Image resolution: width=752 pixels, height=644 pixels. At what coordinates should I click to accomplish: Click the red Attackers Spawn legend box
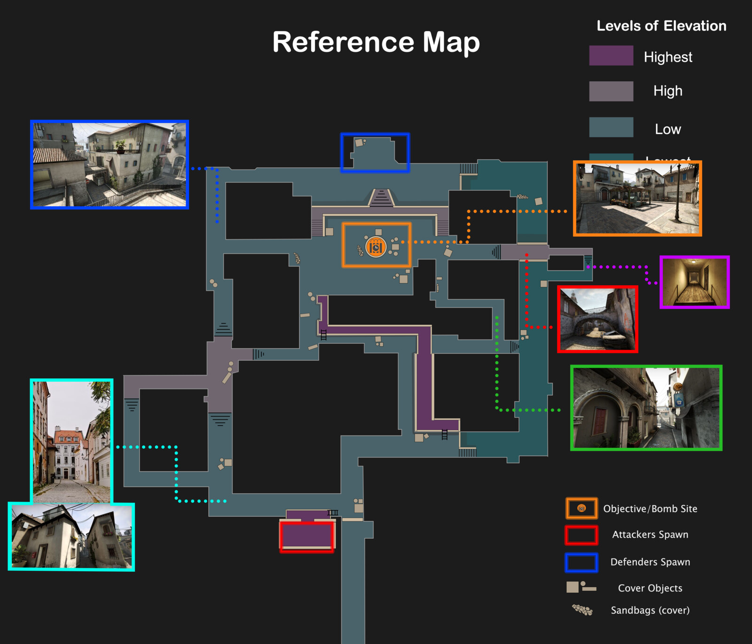pyautogui.click(x=581, y=535)
